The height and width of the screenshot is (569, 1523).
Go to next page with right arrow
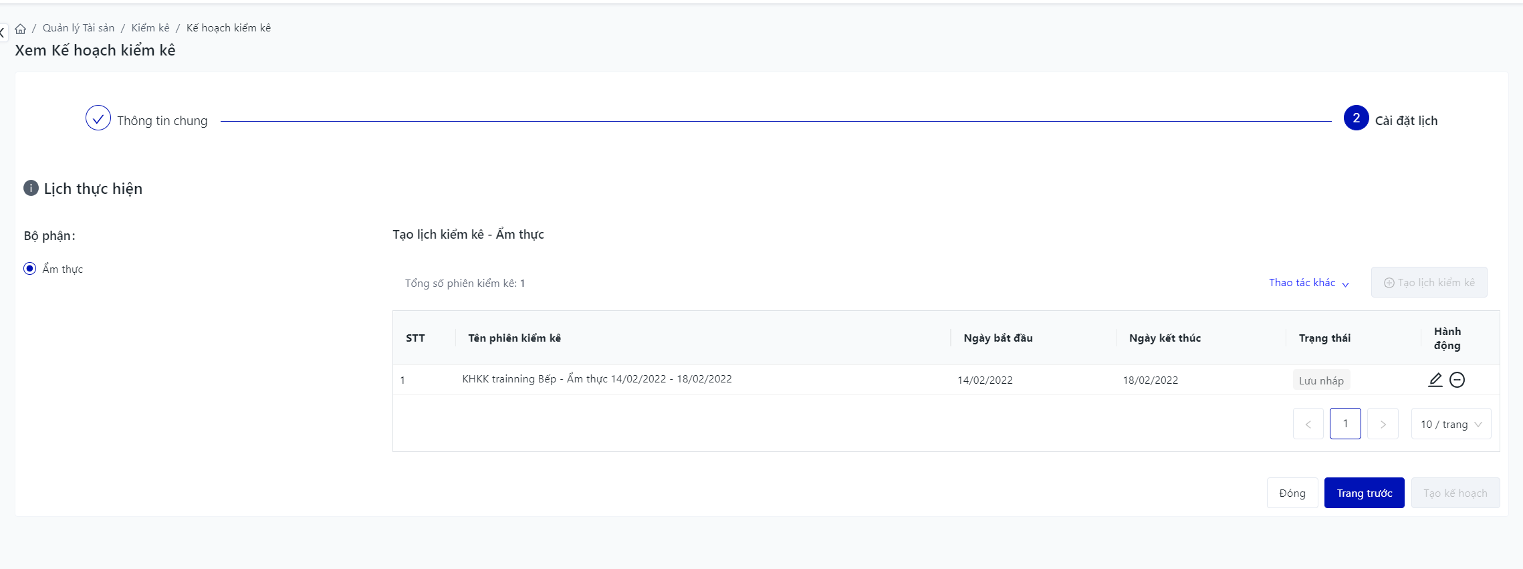pos(1383,424)
